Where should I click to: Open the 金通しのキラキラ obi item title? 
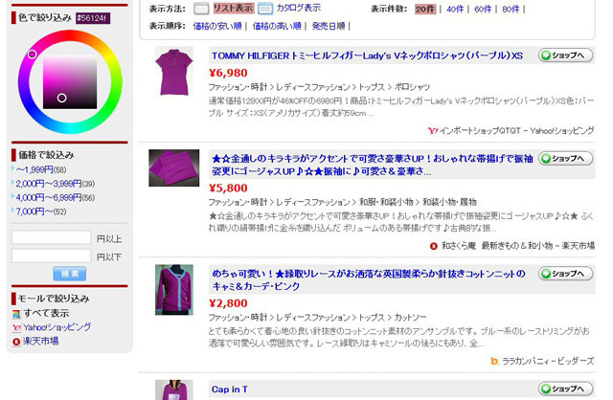(x=373, y=165)
